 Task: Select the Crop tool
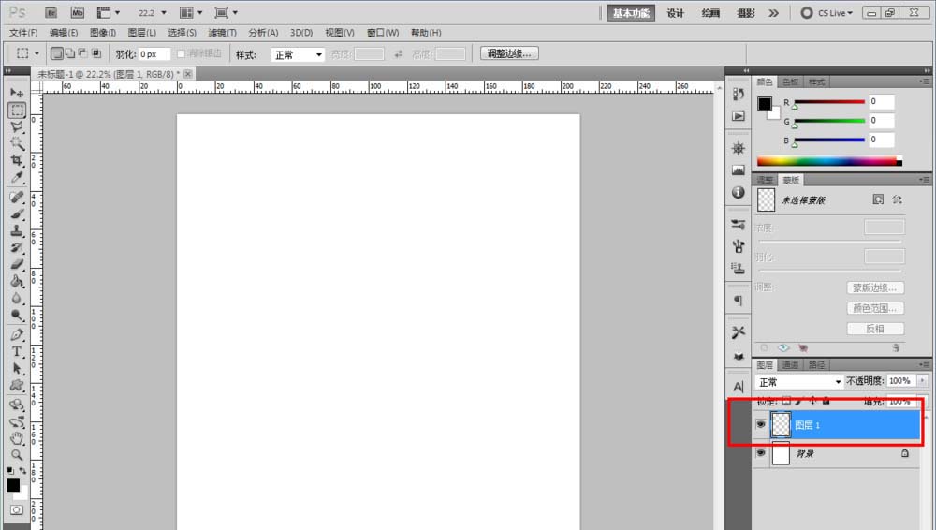pos(17,160)
